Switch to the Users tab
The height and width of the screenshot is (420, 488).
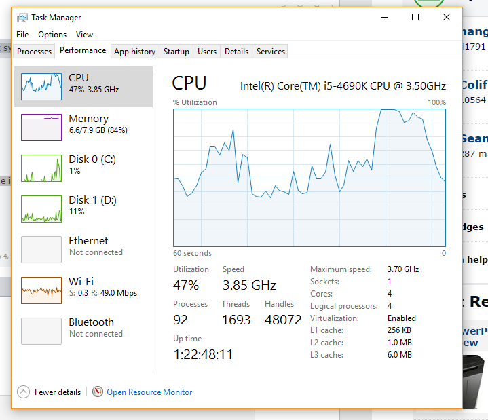coord(207,52)
